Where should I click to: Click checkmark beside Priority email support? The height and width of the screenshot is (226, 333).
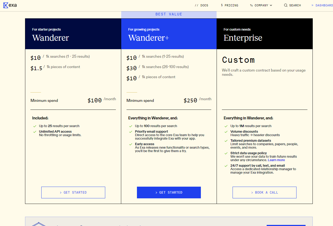click(x=131, y=132)
